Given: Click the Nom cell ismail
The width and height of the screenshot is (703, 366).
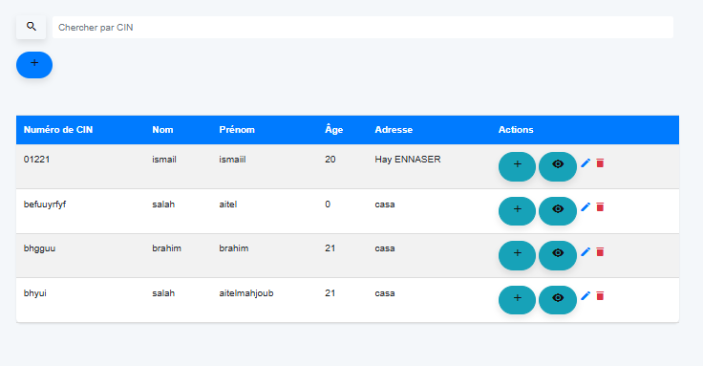Looking at the screenshot, I should 164,160.
